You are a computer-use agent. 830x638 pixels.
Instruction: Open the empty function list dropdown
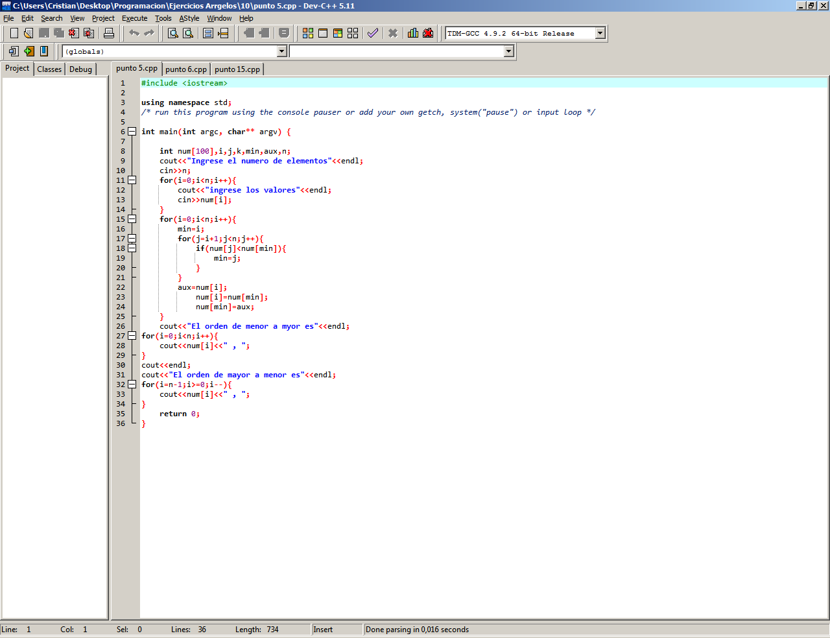(508, 51)
